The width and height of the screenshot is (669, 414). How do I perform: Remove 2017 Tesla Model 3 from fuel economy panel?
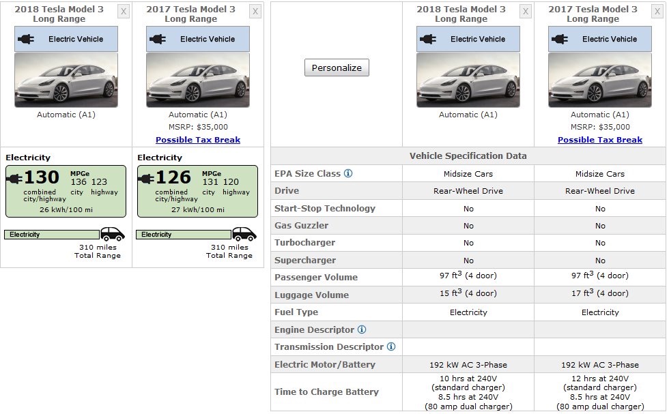255,12
